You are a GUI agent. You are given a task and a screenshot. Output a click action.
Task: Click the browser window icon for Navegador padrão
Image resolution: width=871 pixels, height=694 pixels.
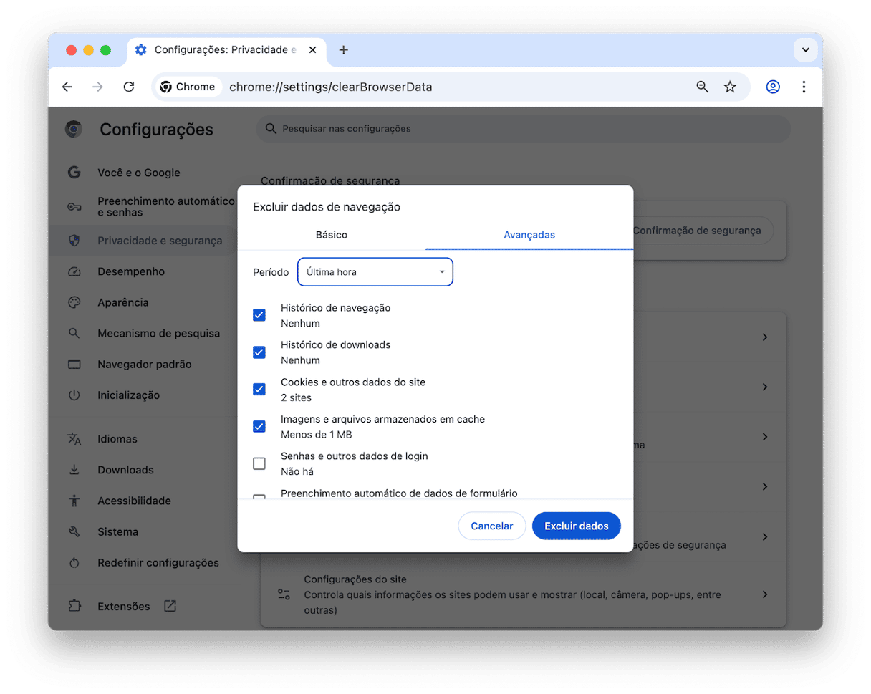tap(74, 364)
